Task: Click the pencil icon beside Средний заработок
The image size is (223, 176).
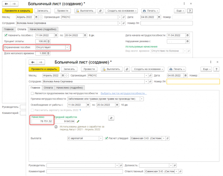Action: (x=78, y=121)
